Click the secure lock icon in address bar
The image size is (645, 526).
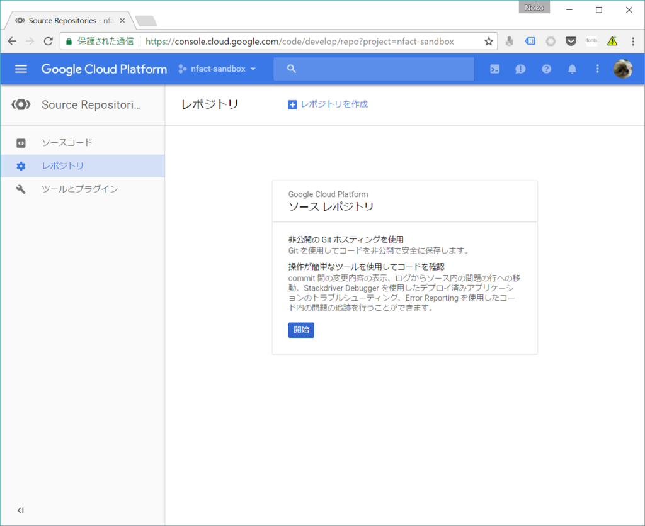69,41
